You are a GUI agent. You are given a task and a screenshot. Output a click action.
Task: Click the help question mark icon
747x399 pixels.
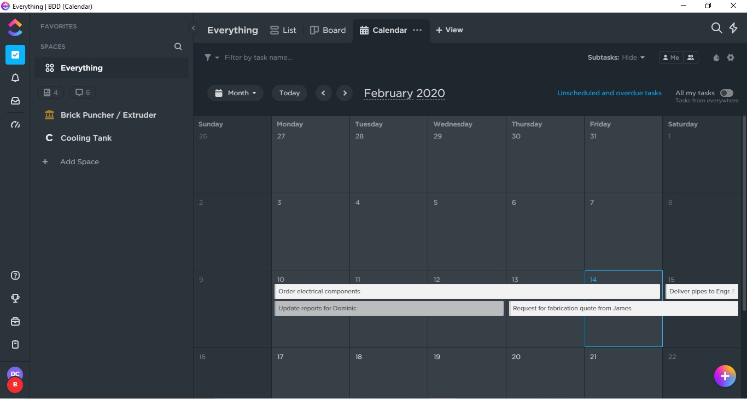click(x=15, y=275)
